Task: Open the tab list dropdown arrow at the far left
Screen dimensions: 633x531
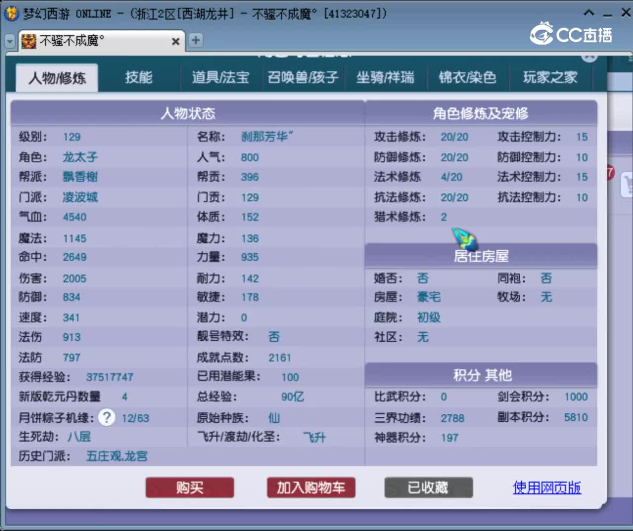Action: pos(10,42)
